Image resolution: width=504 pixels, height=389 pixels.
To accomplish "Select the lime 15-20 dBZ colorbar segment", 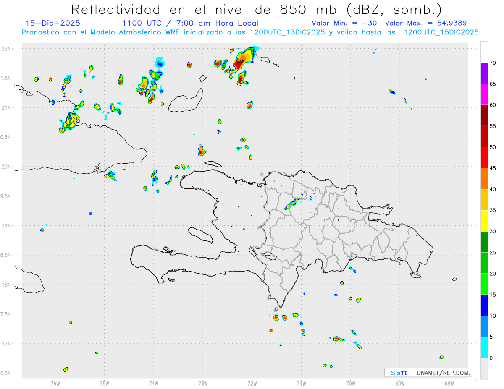I will click(484, 284).
